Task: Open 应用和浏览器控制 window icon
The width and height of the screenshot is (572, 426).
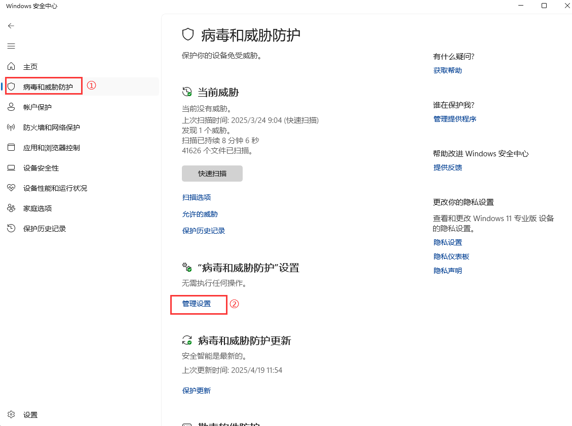Action: (x=12, y=148)
